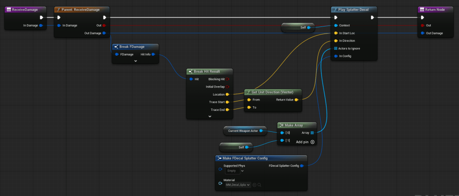The height and width of the screenshot is (196, 459).
Task: Click the Blocking Hit boolean pin
Action: click(x=227, y=79)
